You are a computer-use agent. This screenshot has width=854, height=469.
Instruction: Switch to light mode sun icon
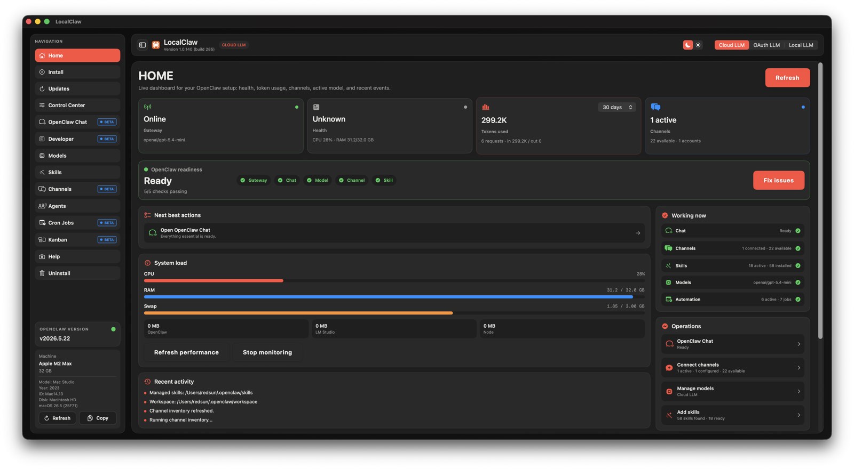click(x=698, y=45)
